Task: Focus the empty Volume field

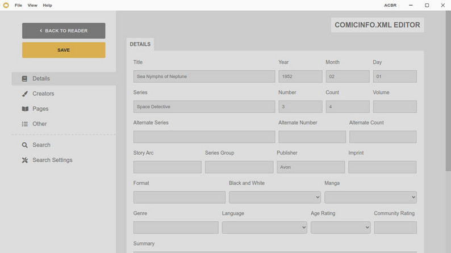Action: [x=395, y=107]
